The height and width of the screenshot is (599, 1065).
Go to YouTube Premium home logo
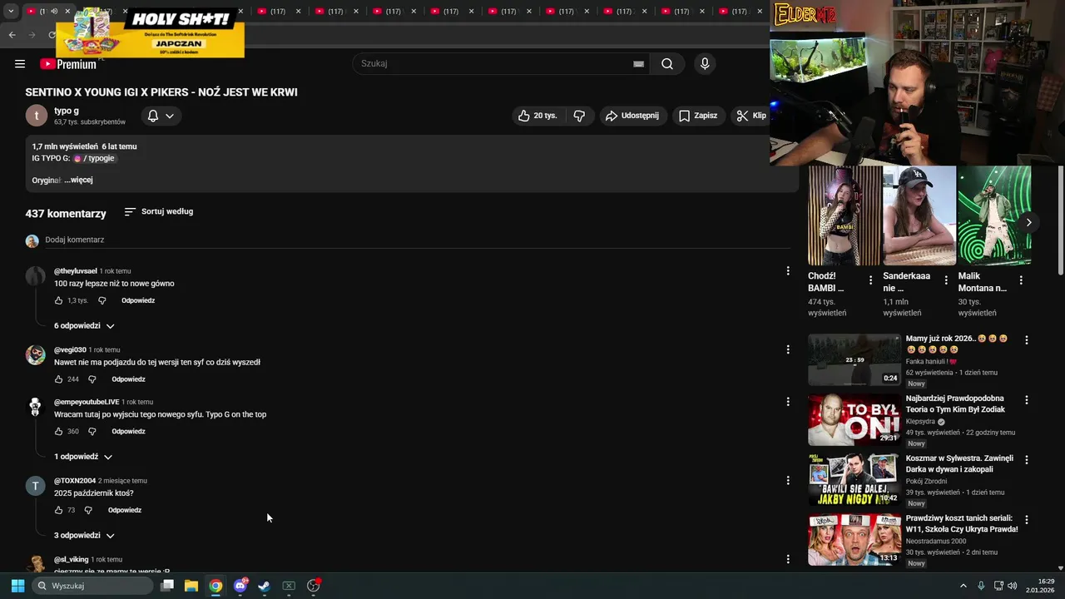(x=68, y=64)
